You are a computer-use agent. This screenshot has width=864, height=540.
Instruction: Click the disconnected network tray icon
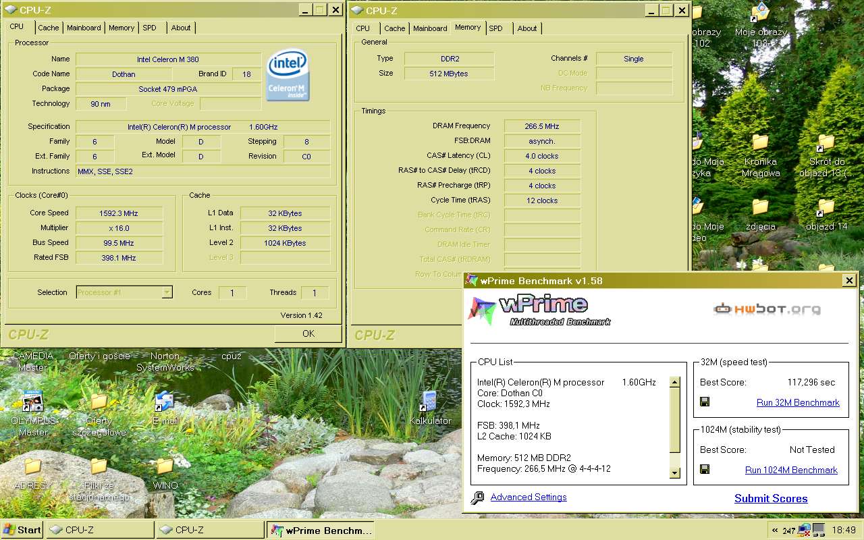(804, 530)
